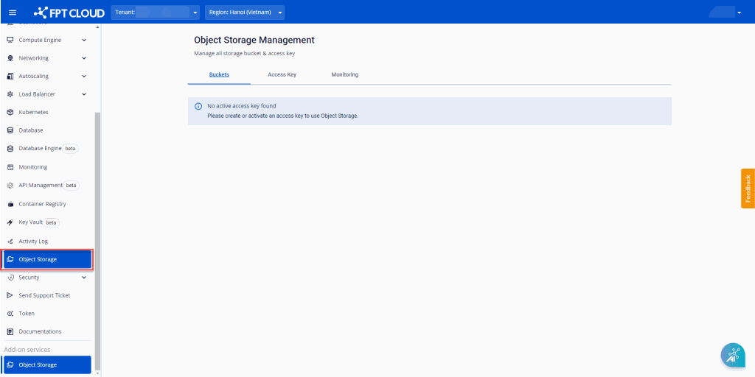Switch to the Buckets tab
Image resolution: width=755 pixels, height=377 pixels.
click(x=219, y=74)
